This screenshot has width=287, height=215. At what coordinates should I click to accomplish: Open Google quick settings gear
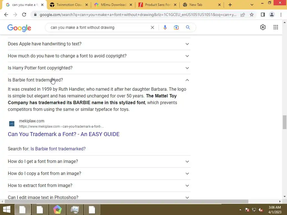(263, 27)
